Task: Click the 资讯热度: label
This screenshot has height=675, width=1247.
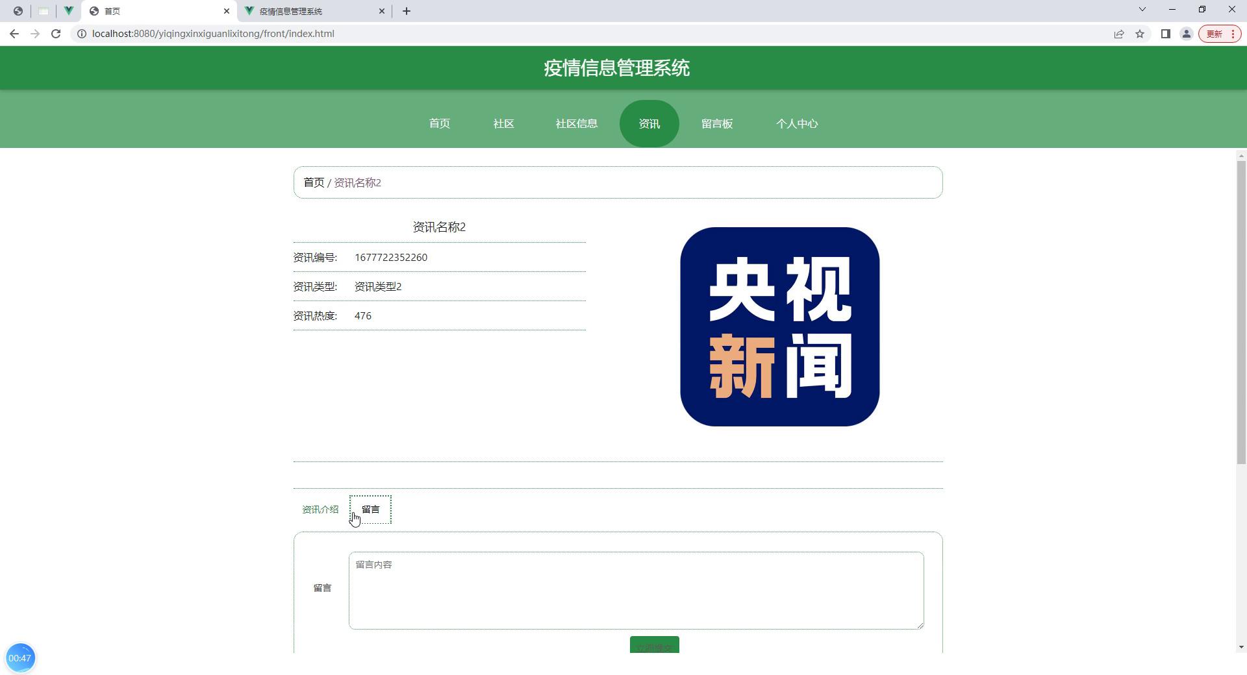Action: (315, 316)
